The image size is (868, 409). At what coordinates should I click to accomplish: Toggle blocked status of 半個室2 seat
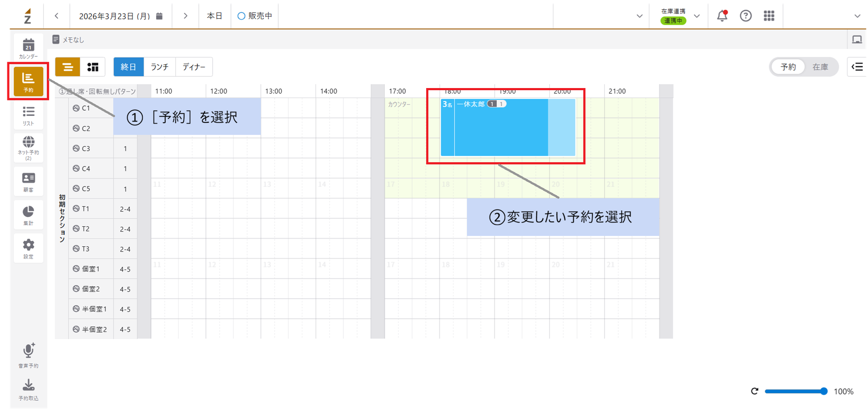tap(76, 329)
